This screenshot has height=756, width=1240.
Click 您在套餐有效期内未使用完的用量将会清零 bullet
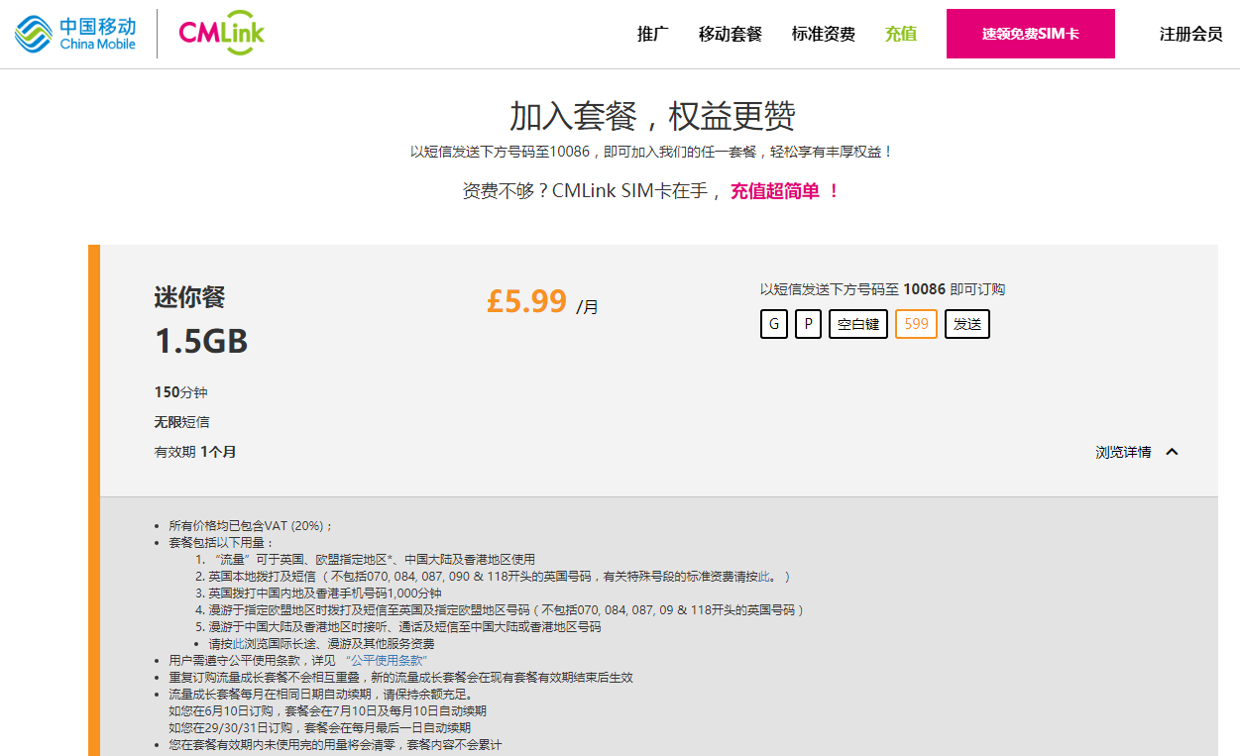coord(335,744)
